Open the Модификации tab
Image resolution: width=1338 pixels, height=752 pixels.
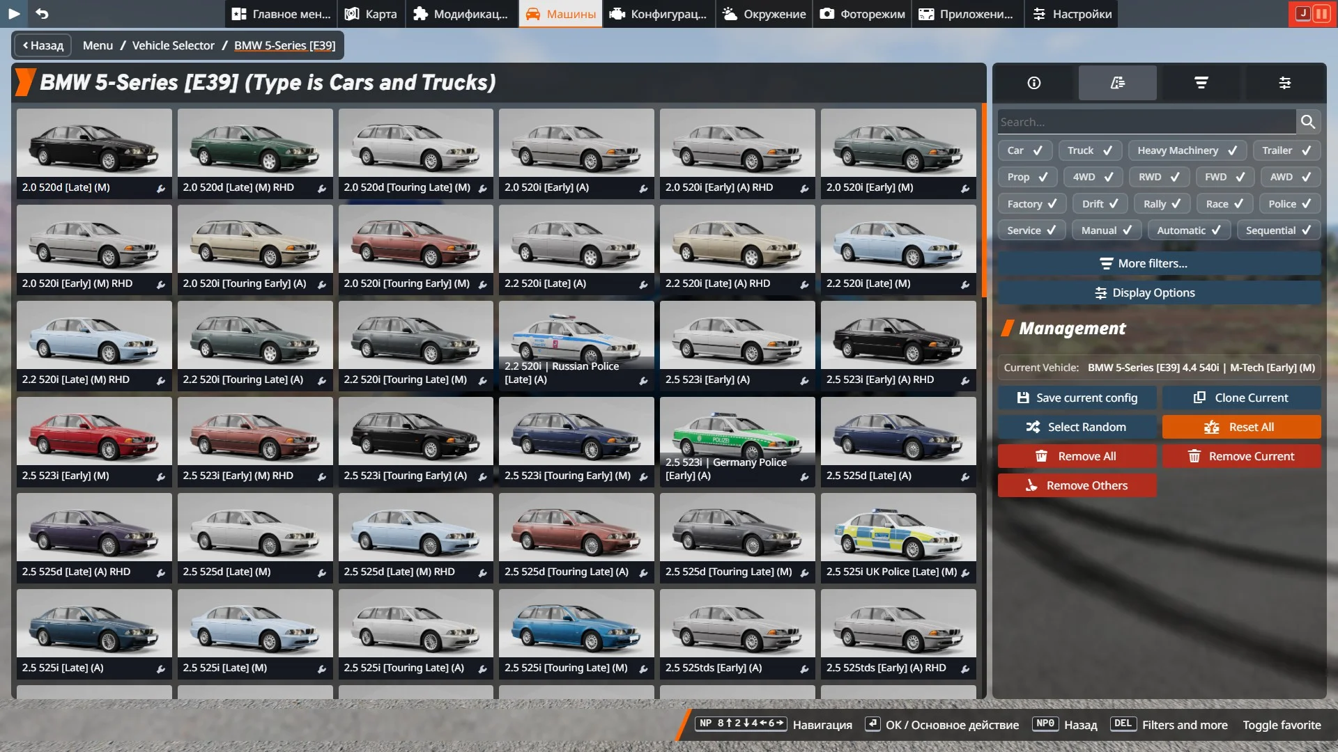[x=461, y=14]
